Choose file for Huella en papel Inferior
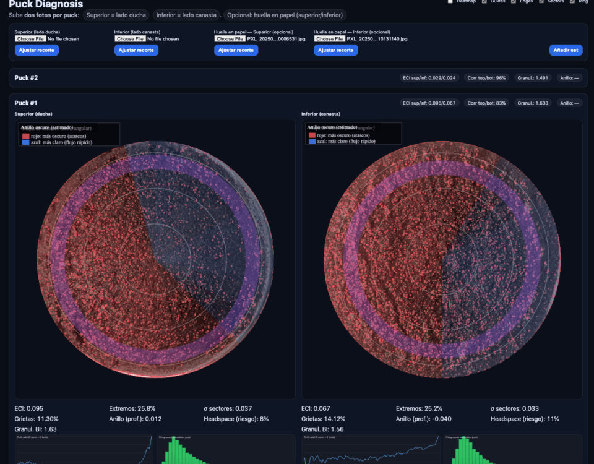The image size is (594, 464). coord(330,38)
